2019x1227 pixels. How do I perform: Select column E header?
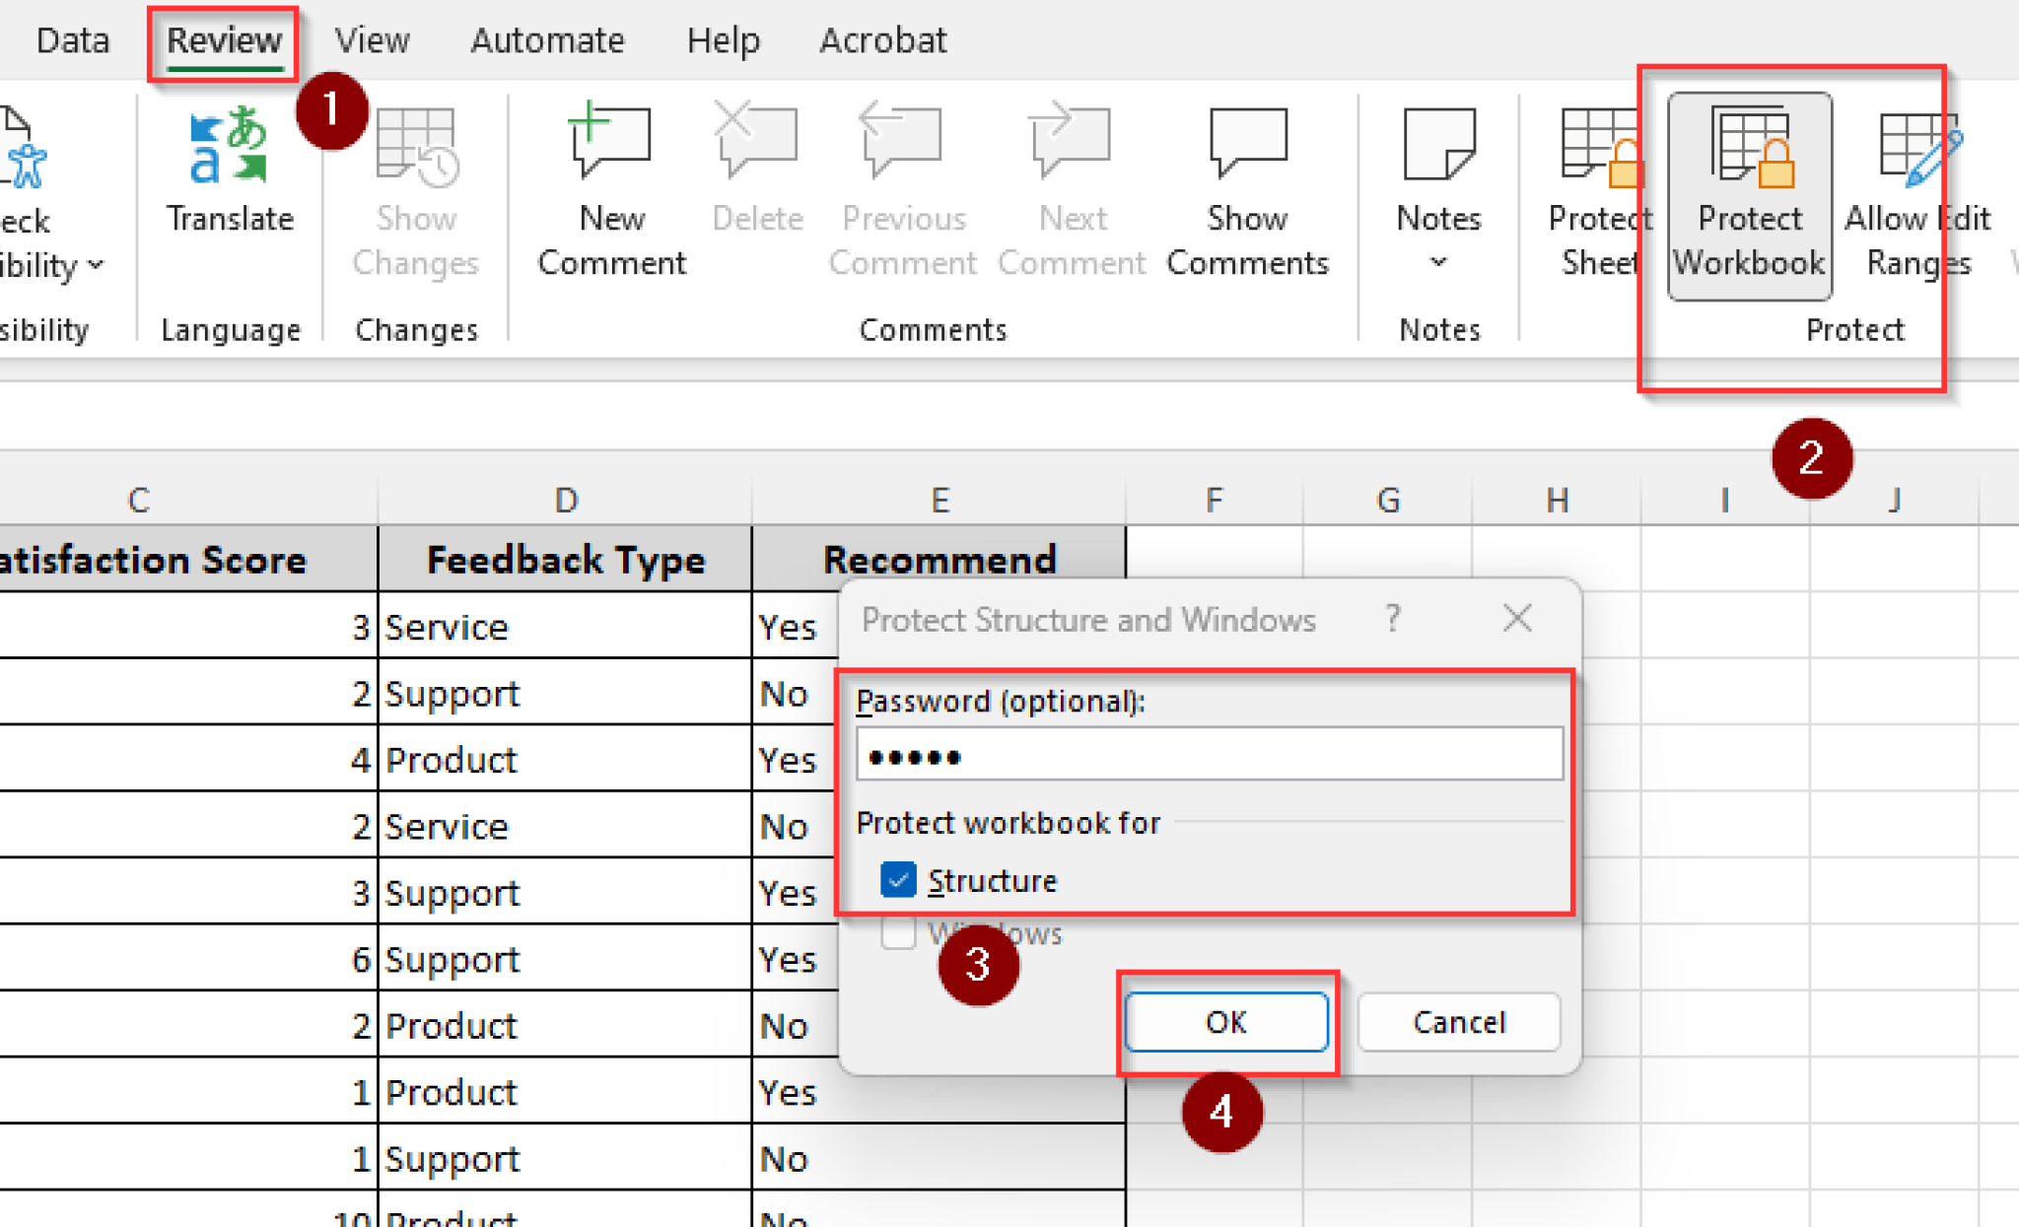[940, 500]
